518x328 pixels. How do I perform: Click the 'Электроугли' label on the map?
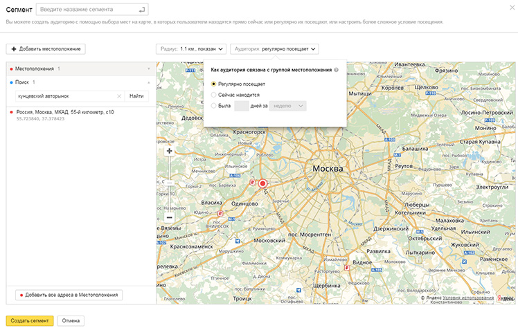(x=492, y=187)
